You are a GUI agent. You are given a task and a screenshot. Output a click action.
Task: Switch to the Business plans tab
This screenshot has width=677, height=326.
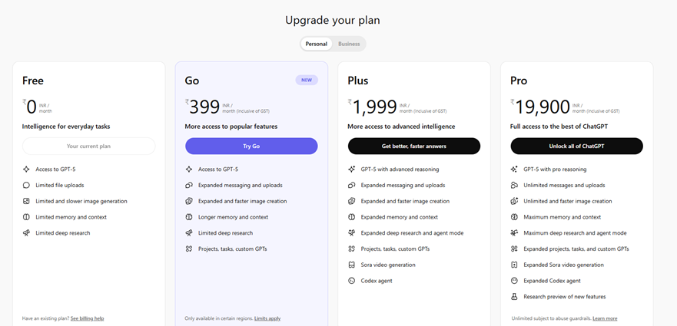click(349, 44)
